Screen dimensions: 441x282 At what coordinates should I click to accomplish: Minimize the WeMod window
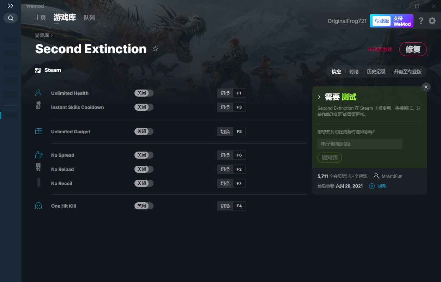[x=400, y=6]
